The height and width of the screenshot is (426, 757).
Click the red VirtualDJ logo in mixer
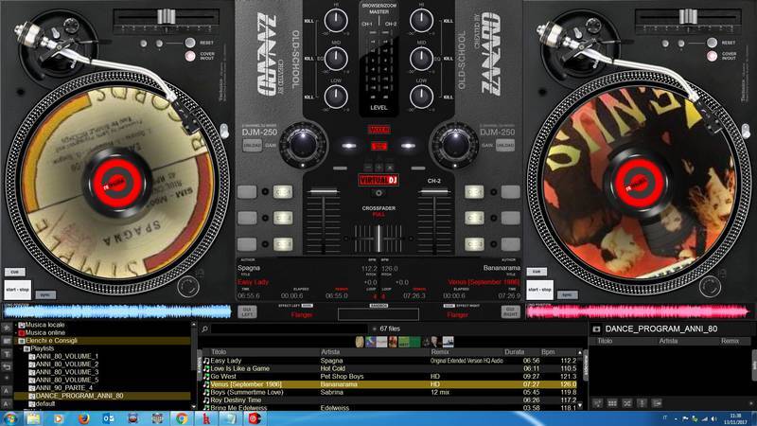(x=378, y=180)
